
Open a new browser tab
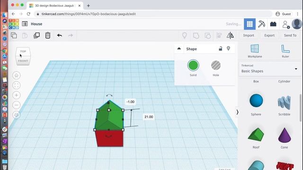(x=89, y=6)
